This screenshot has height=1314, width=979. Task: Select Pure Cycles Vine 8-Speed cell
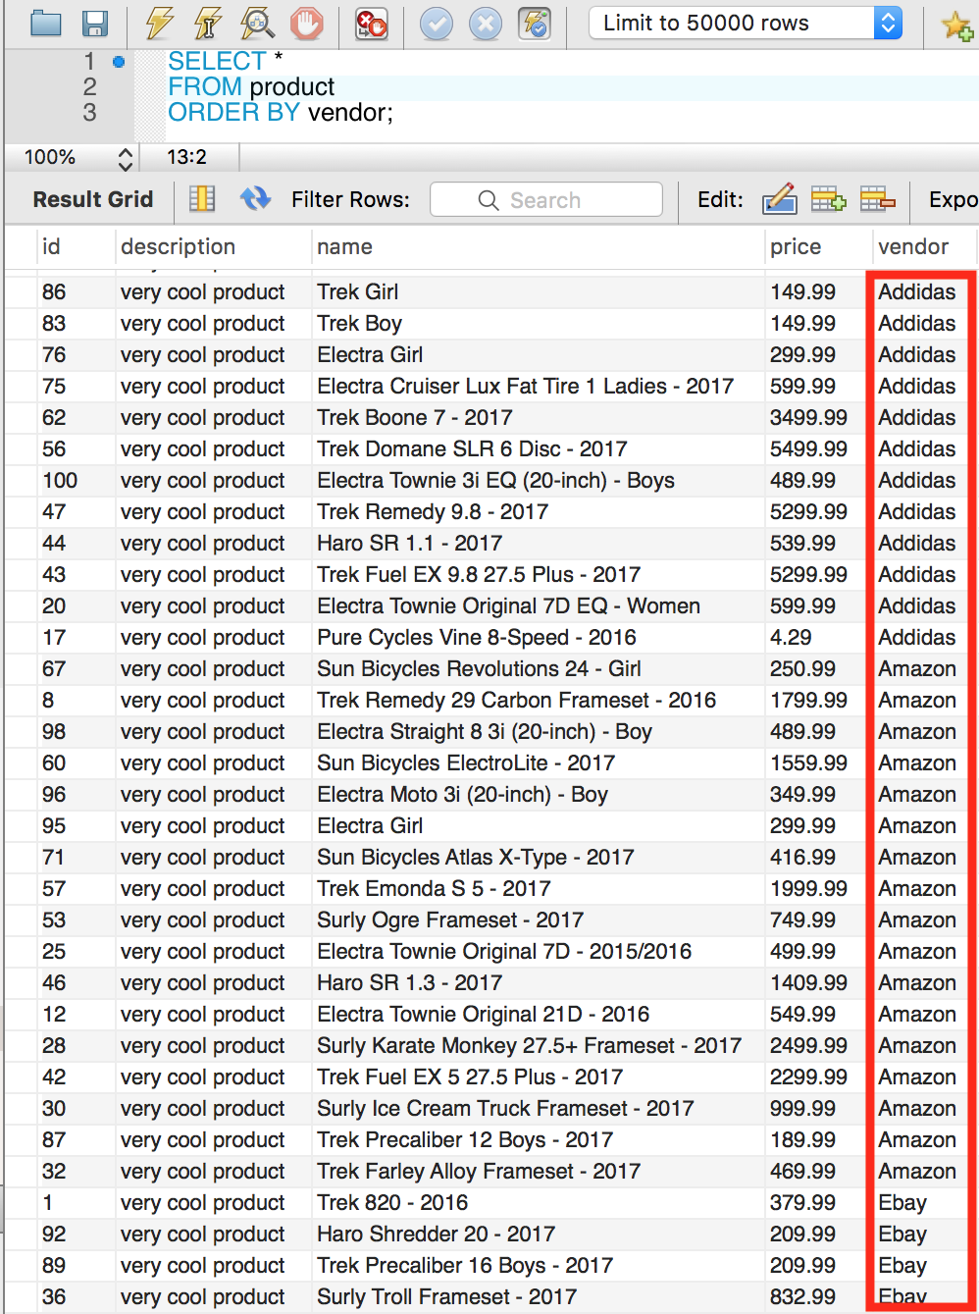pos(538,637)
